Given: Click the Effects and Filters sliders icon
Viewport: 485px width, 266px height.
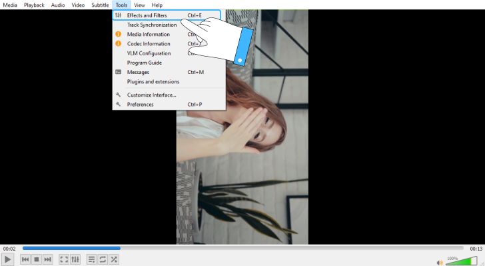Looking at the screenshot, I should (118, 15).
